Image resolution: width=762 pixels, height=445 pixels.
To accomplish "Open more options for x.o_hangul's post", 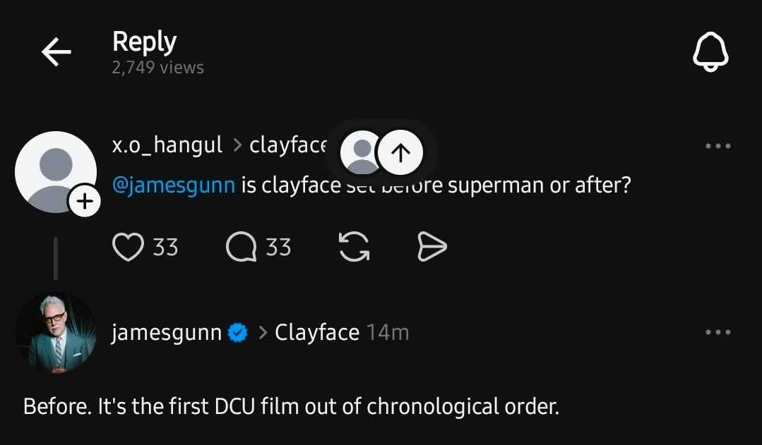I will coord(718,147).
